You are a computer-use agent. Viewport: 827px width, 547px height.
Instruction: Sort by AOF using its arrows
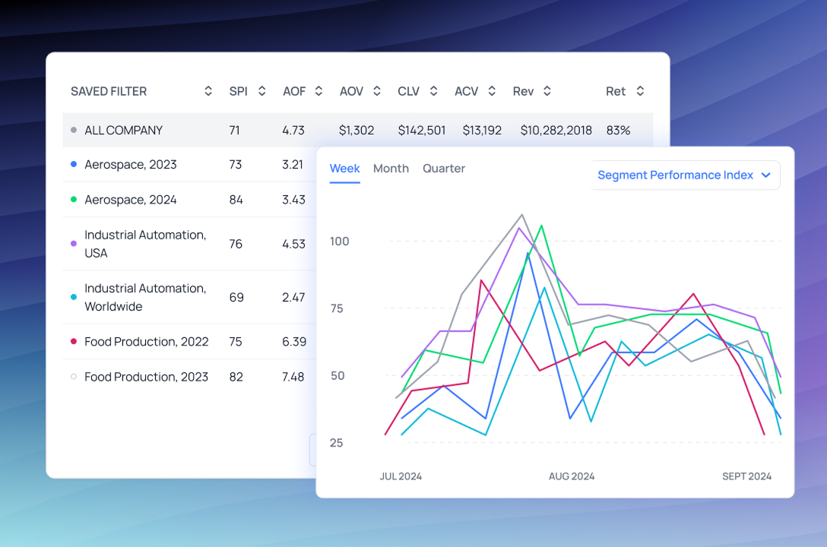pos(319,91)
